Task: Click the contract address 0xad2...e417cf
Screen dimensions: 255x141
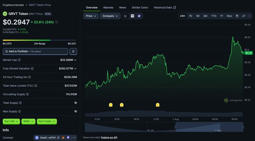Action: tap(48, 138)
